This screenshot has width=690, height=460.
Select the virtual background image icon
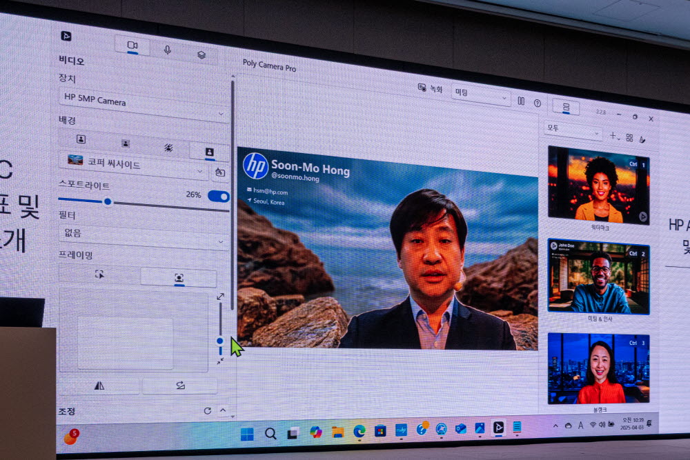tap(210, 152)
